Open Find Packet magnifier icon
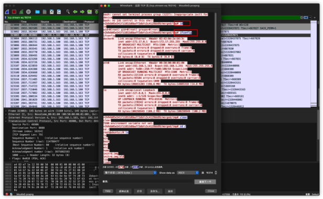The height and width of the screenshot is (199, 323). (x=68, y=12)
